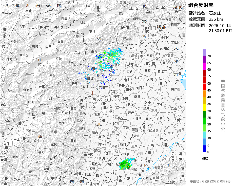
Task: Click the 东昌府区 district label
Action: pos(131,169)
